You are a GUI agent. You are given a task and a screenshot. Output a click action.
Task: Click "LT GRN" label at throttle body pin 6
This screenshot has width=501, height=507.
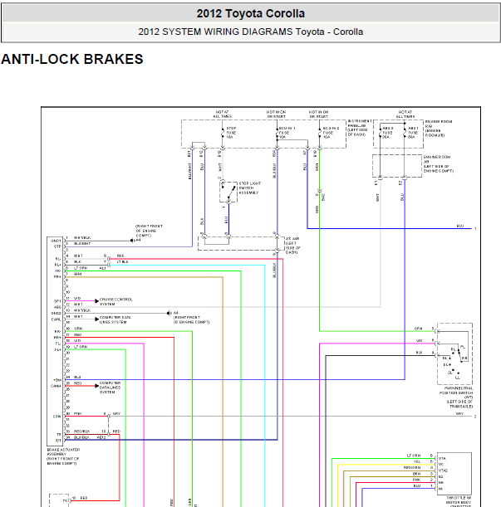[414, 456]
